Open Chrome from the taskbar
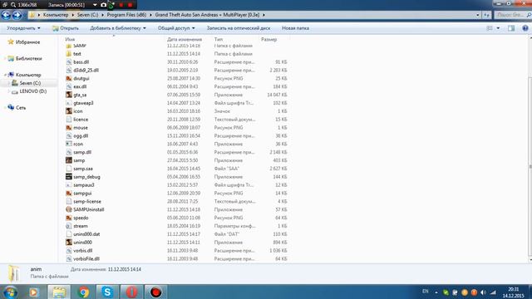Viewport: 532px width, 299px height. [x=83, y=292]
